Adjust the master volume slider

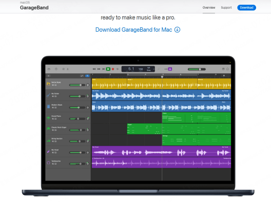(x=197, y=69)
